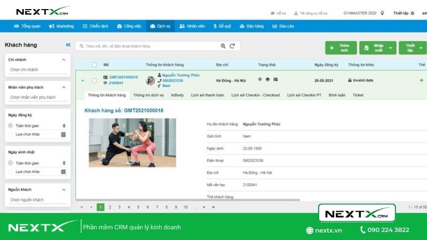Viewport: 427px width, 240px height.
Task: Click the second status icon in Trạng thái column
Action: pos(268,79)
